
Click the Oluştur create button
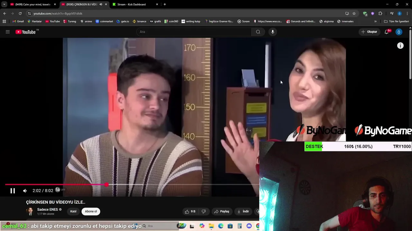click(x=369, y=32)
